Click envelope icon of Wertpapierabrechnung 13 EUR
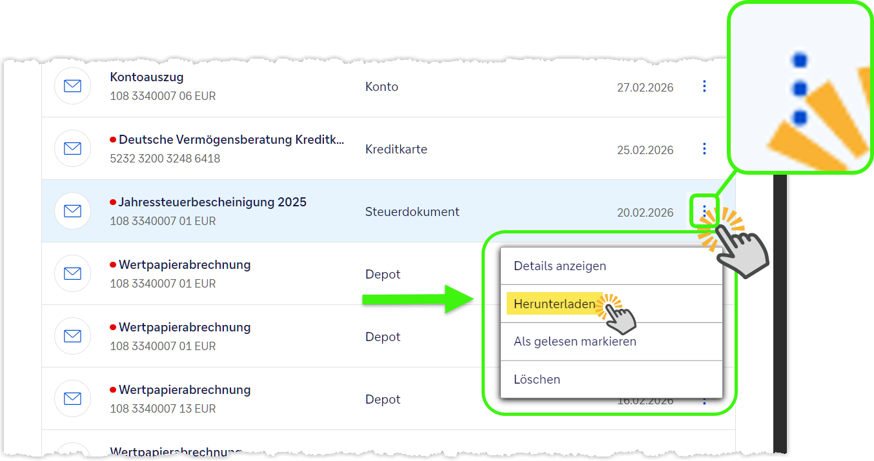The image size is (874, 461). (x=72, y=399)
